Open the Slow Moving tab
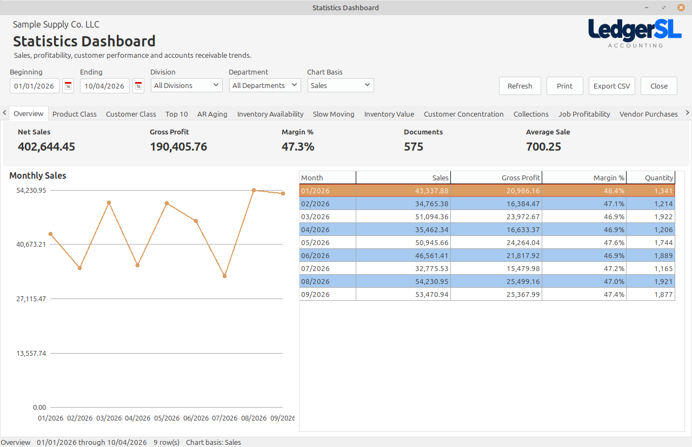This screenshot has height=447, width=692. pos(334,114)
